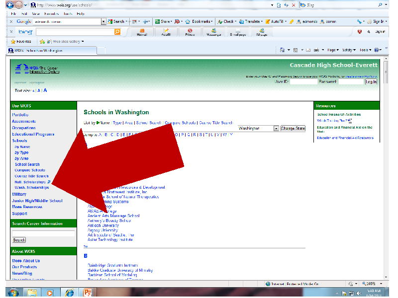Click the browser Back arrow button
398x298 pixels.
click(x=10, y=4)
